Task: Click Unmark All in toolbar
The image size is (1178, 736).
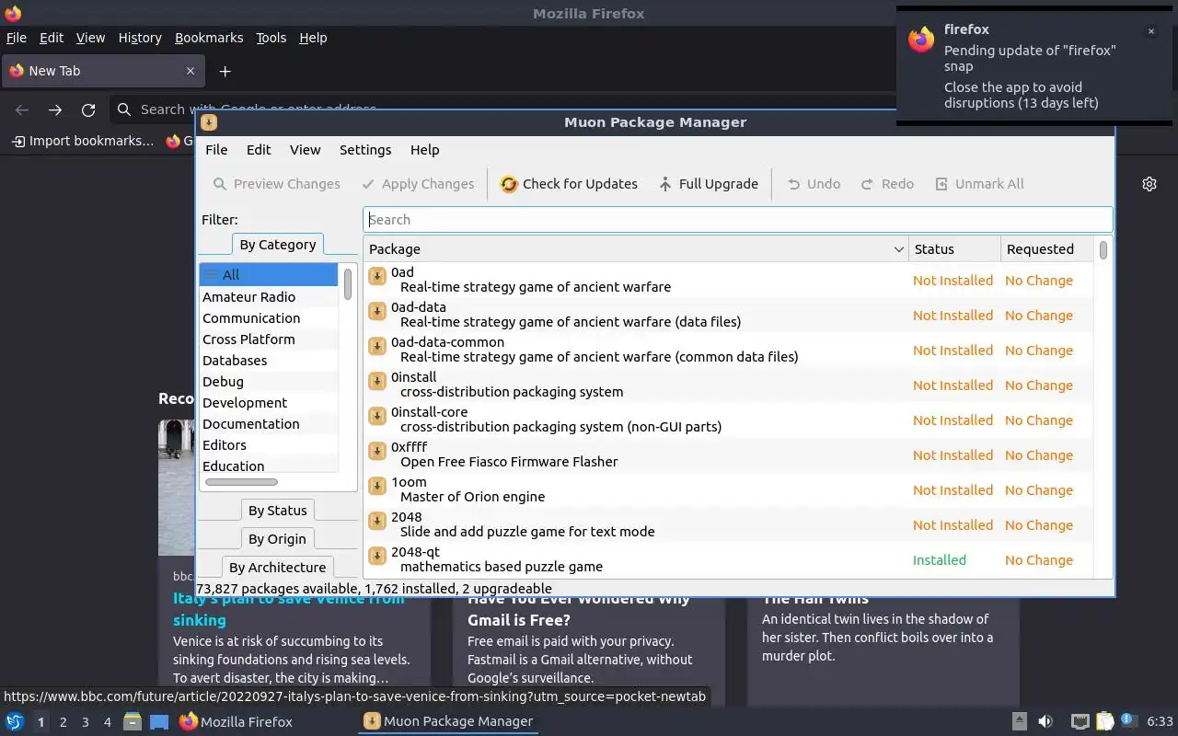Action: [979, 184]
